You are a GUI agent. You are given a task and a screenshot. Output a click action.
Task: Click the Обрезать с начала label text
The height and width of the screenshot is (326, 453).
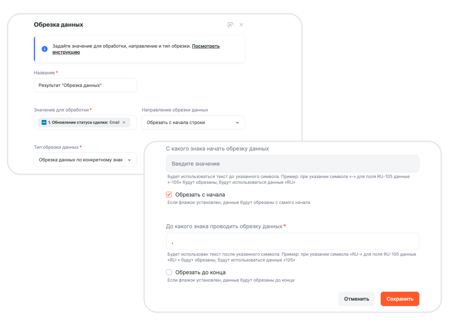[200, 195]
